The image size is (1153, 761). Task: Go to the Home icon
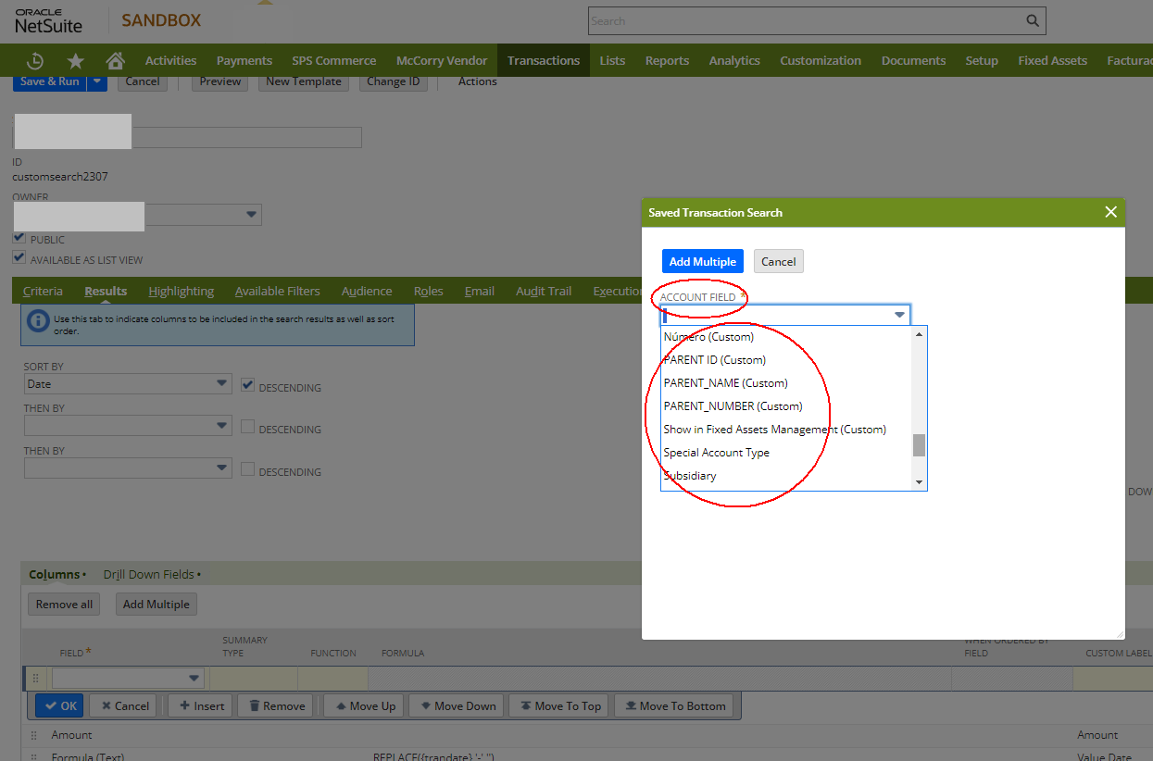(x=116, y=61)
